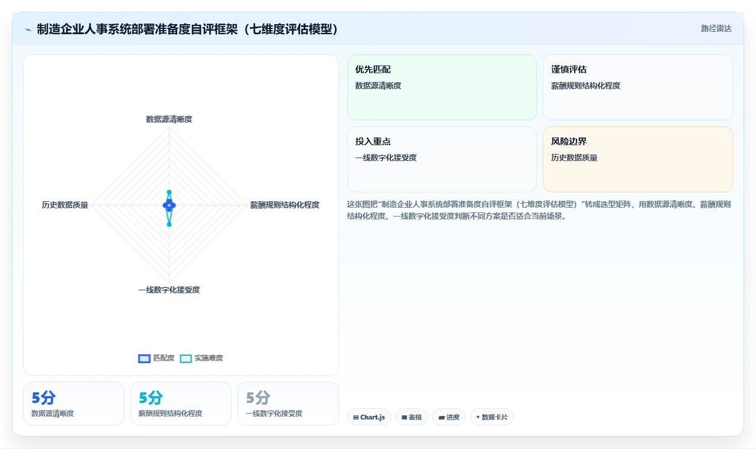756x449 pixels.
Task: Click the blue center radar data point
Action: [x=169, y=205]
